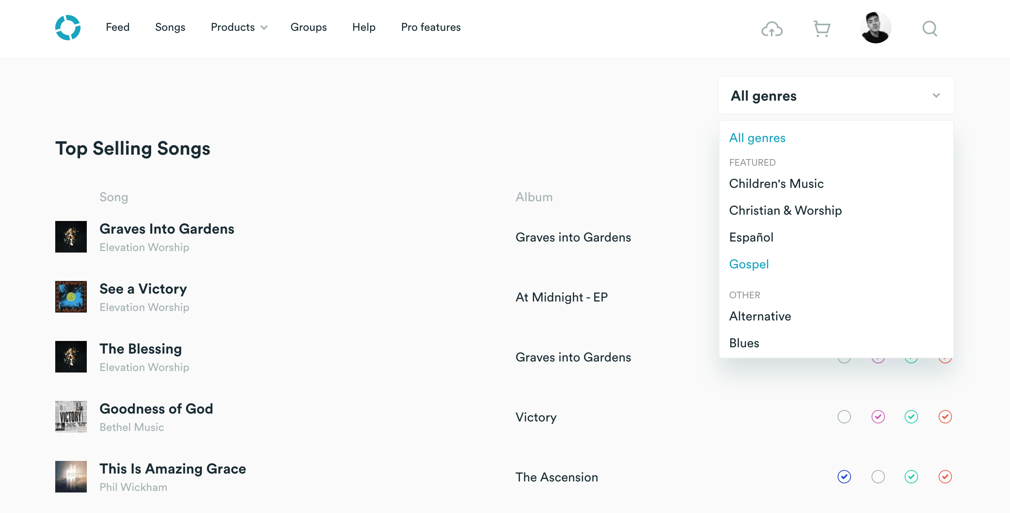Toggle the red check for Goodness of God
Viewport: 1010px width, 513px height.
(x=945, y=417)
